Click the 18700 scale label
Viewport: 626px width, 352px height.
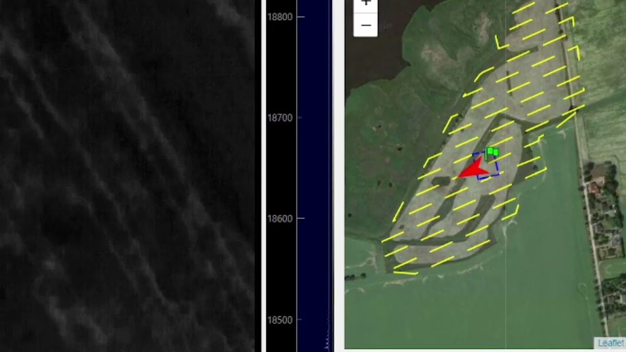280,118
